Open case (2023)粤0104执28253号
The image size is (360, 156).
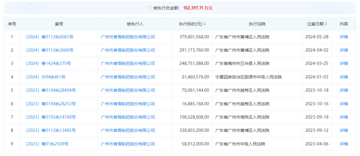click(51, 104)
